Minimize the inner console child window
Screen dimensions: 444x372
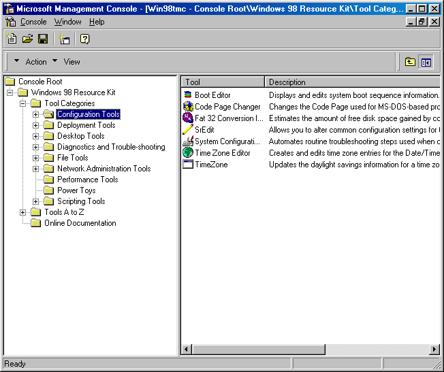[x=411, y=22]
